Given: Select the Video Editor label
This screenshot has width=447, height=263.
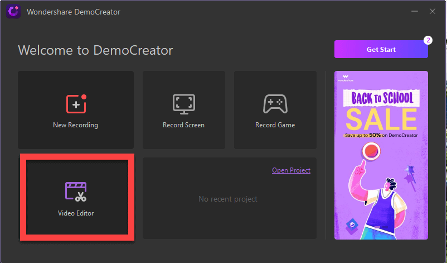Looking at the screenshot, I should coord(76,213).
